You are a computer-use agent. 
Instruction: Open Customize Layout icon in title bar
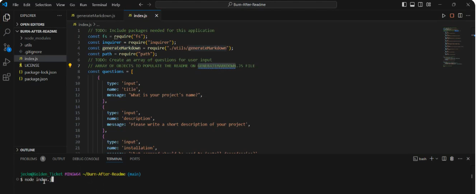[429, 5]
